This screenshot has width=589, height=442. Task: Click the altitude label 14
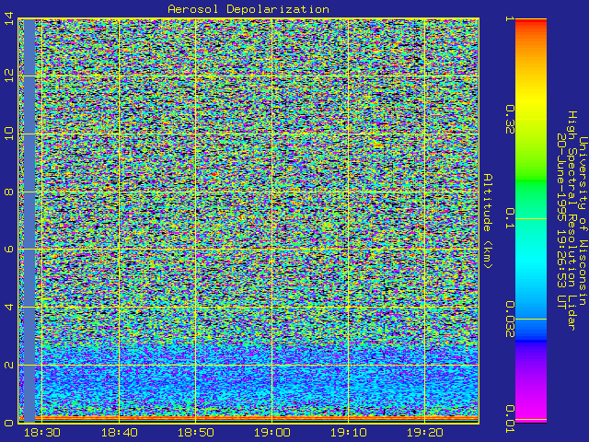(x=9, y=18)
